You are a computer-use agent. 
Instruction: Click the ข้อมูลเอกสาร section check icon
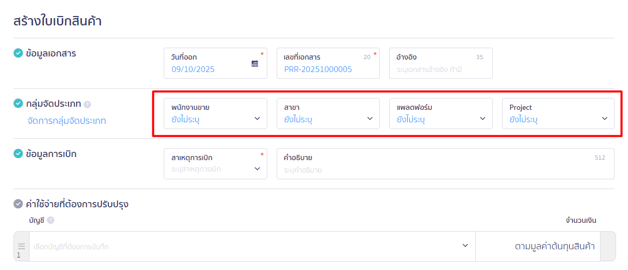point(18,53)
